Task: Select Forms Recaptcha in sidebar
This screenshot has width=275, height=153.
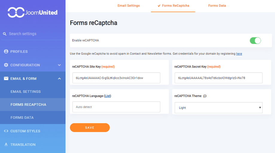Action: tap(33, 105)
